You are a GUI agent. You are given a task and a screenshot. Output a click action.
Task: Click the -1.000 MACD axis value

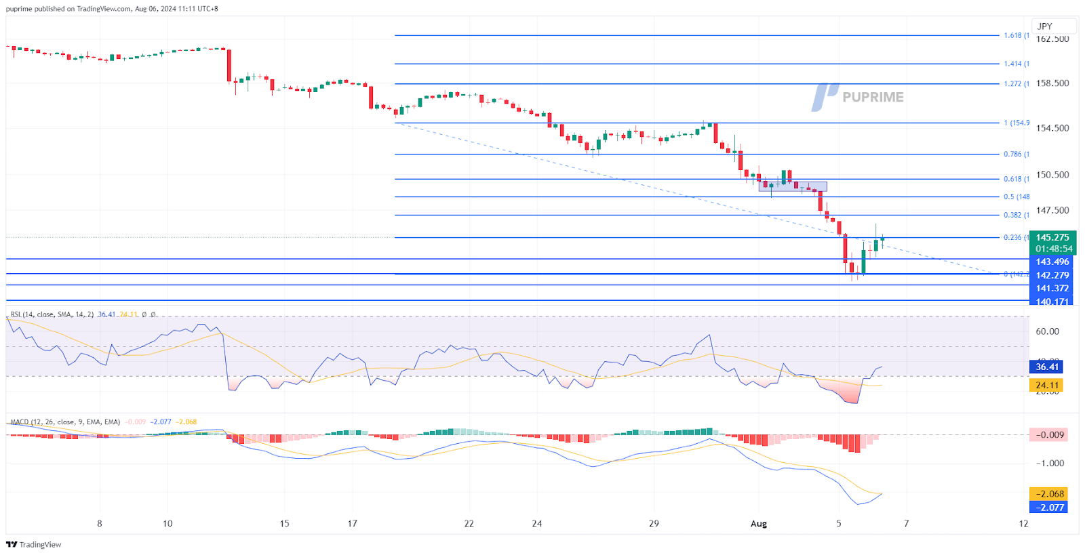pos(1050,464)
